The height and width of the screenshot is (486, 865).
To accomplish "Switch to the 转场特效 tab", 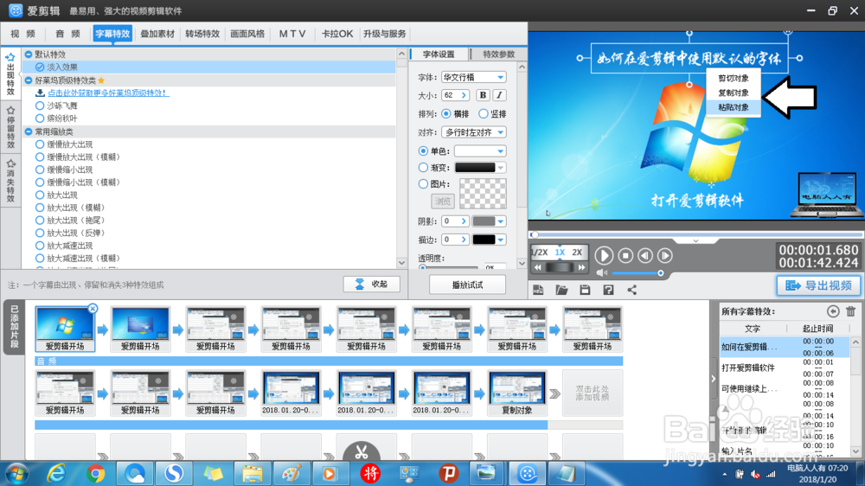I will (x=202, y=34).
